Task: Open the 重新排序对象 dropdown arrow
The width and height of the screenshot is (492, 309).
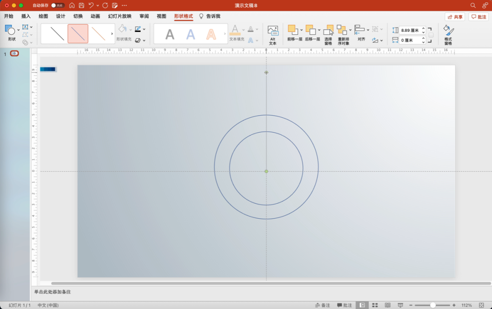Action: [x=350, y=30]
